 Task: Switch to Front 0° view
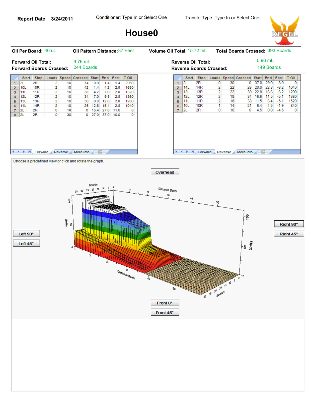pos(165,303)
